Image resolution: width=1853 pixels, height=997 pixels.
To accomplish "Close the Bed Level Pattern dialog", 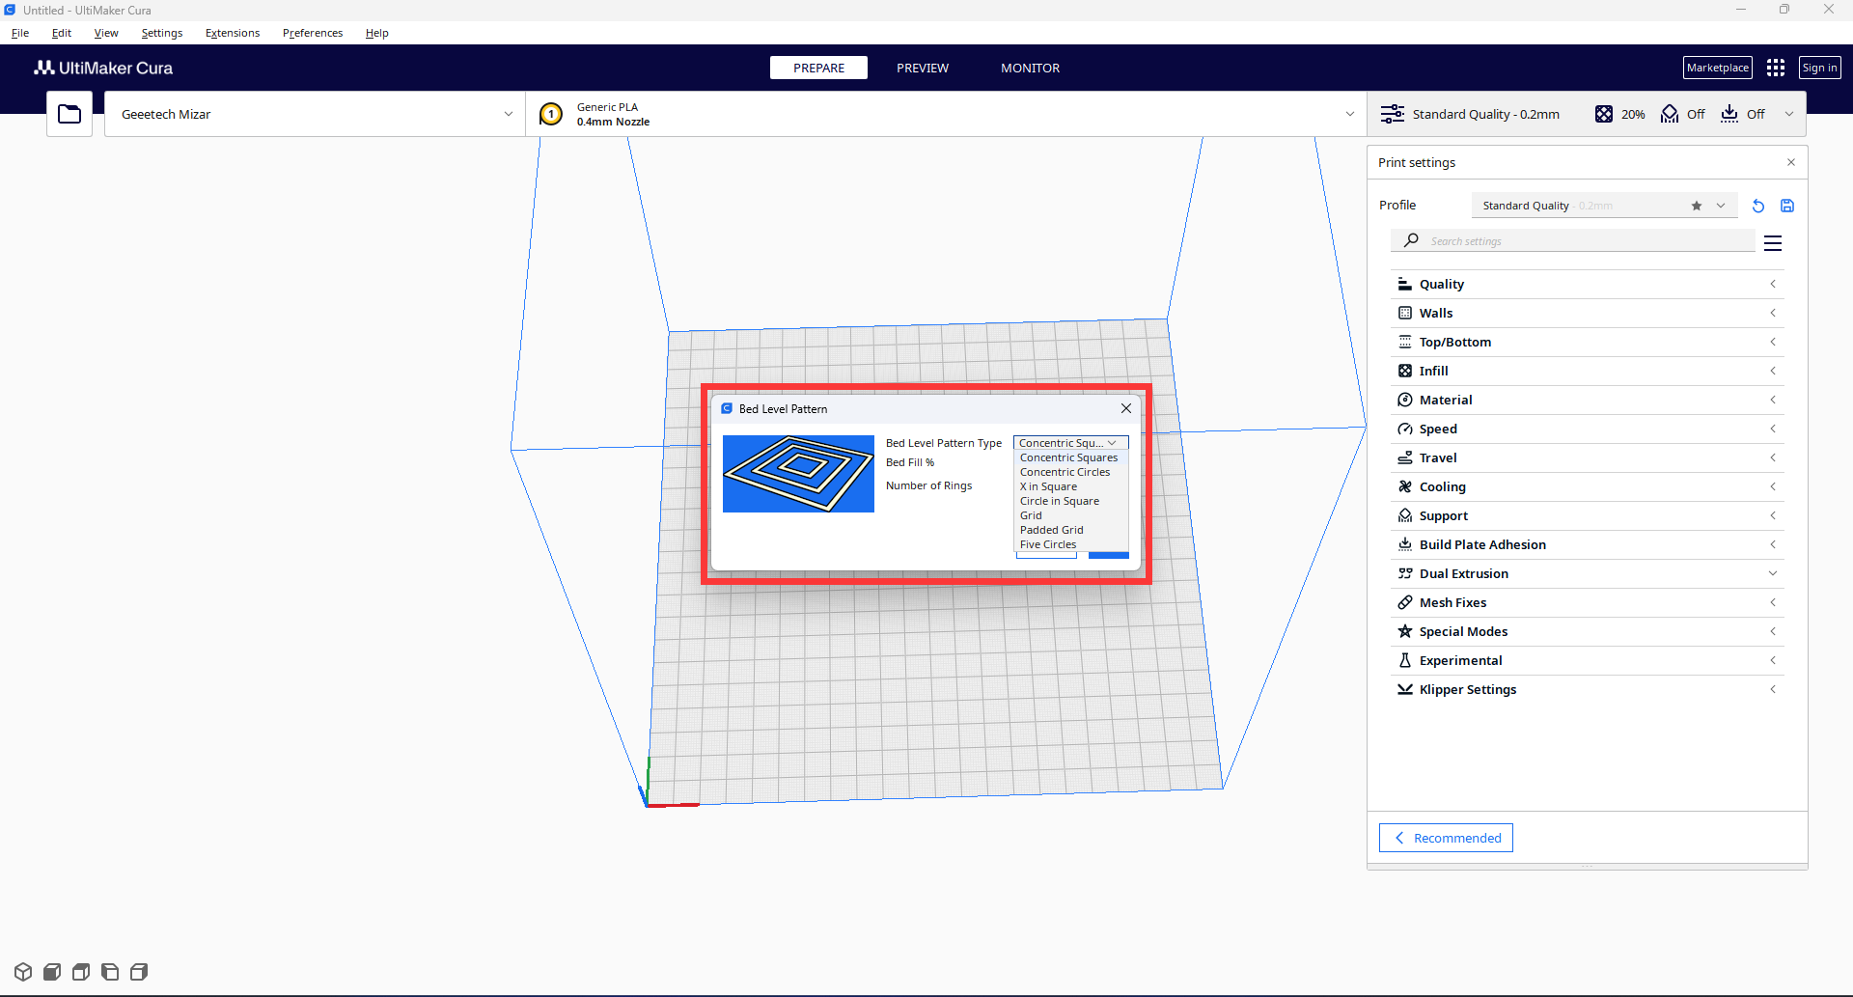I will click(1126, 408).
